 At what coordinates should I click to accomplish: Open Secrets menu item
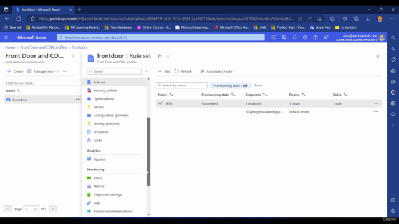click(x=99, y=107)
